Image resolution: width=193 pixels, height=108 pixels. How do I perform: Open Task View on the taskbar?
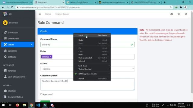(10, 105)
